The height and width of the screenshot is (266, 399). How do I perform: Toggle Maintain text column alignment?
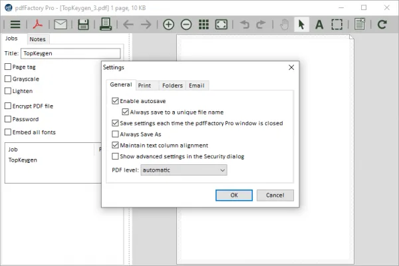(115, 146)
